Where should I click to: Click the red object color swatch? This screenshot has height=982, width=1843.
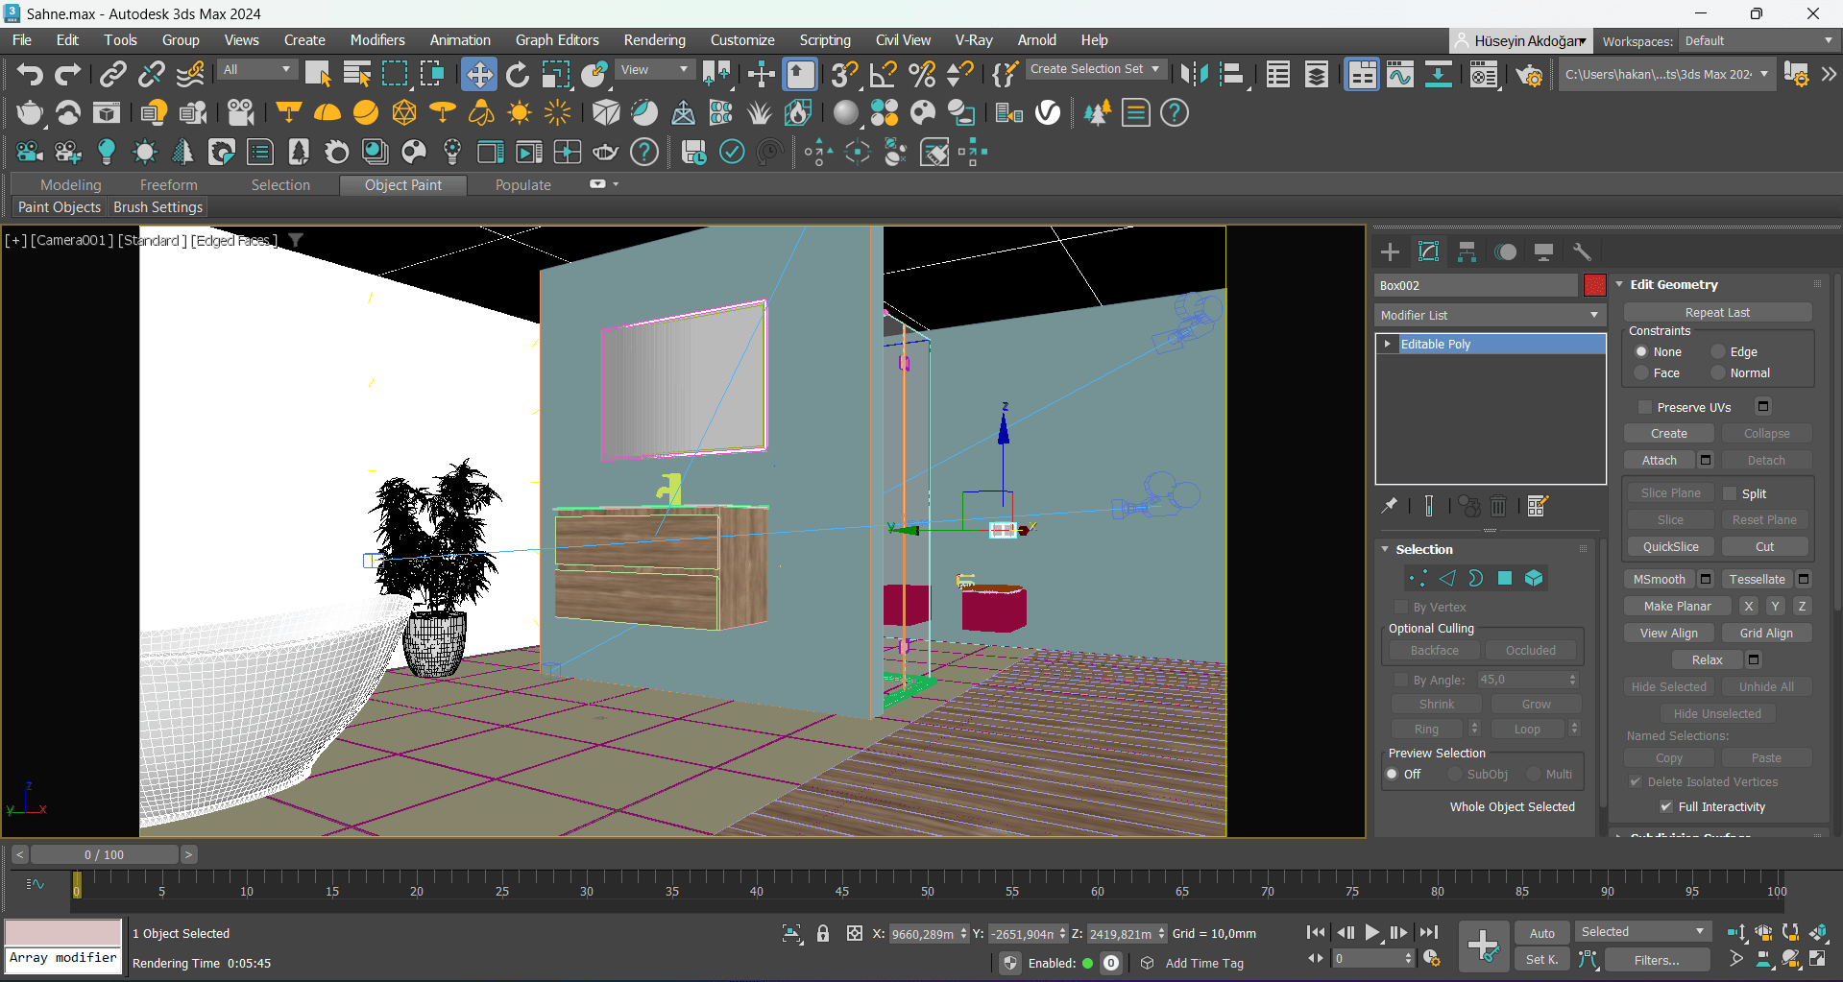tap(1594, 285)
